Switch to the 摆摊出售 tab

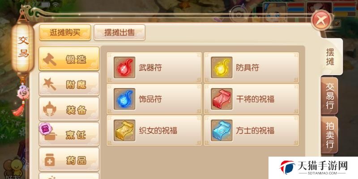pos(119,32)
